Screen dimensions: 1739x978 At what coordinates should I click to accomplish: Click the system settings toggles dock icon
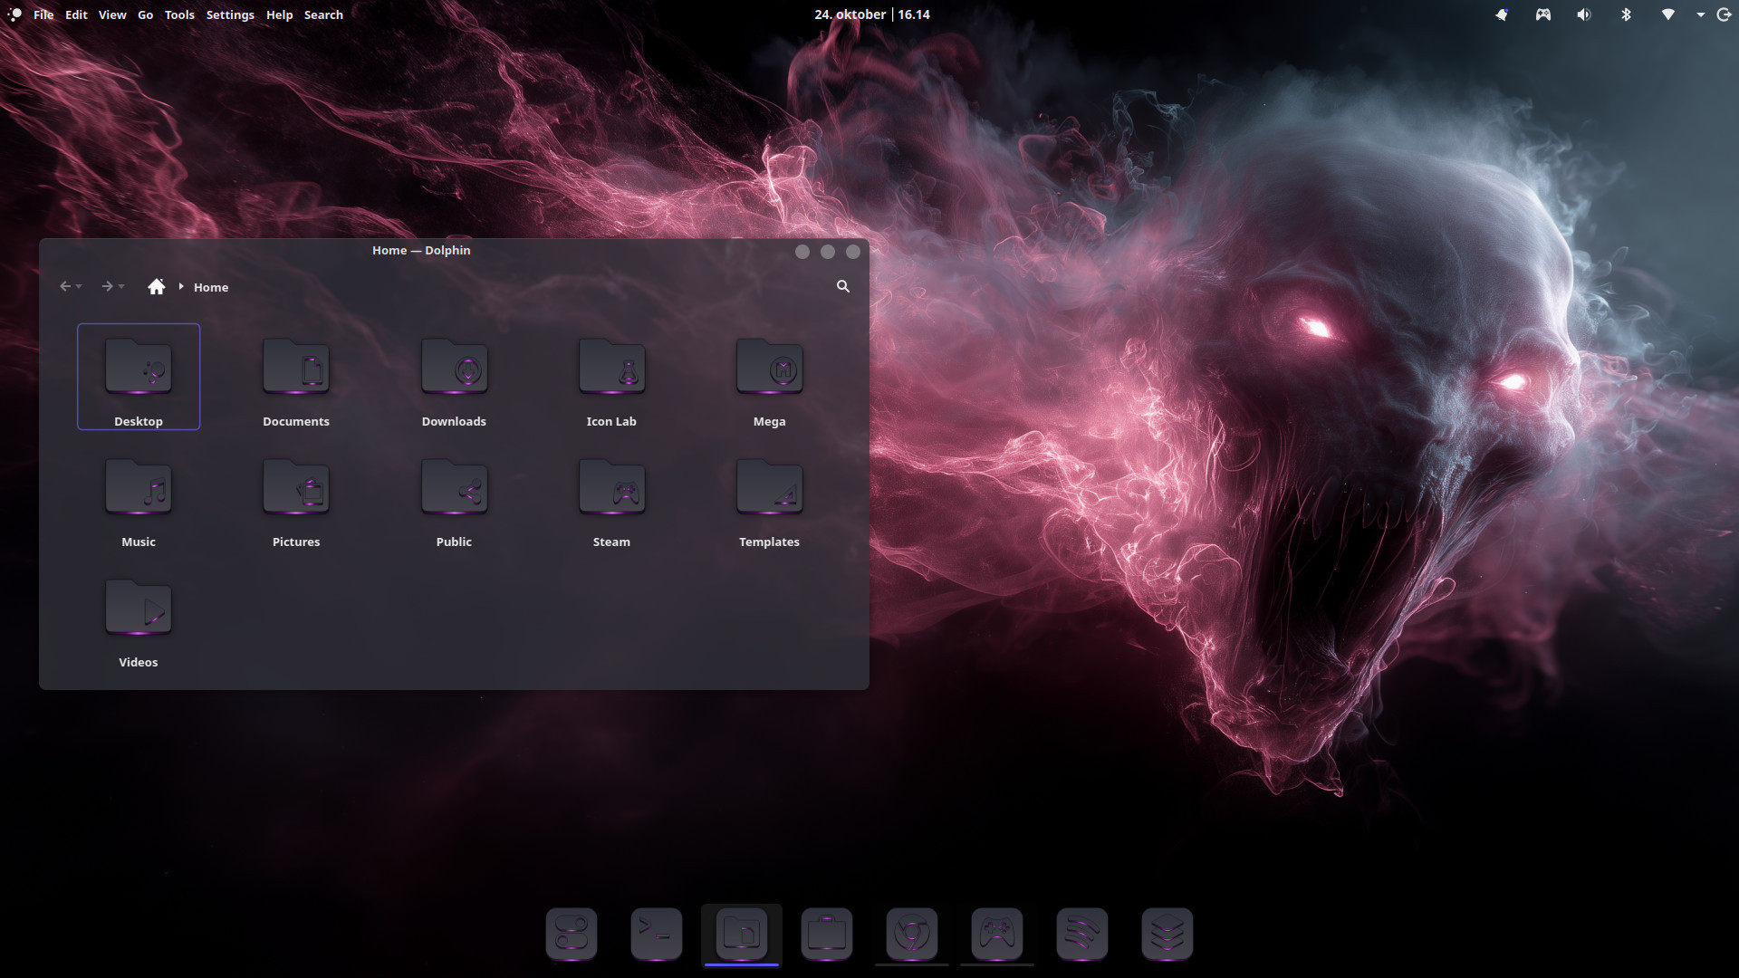pyautogui.click(x=572, y=933)
